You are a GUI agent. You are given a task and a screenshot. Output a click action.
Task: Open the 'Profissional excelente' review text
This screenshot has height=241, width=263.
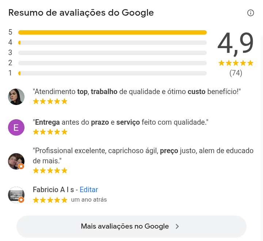click(x=143, y=156)
